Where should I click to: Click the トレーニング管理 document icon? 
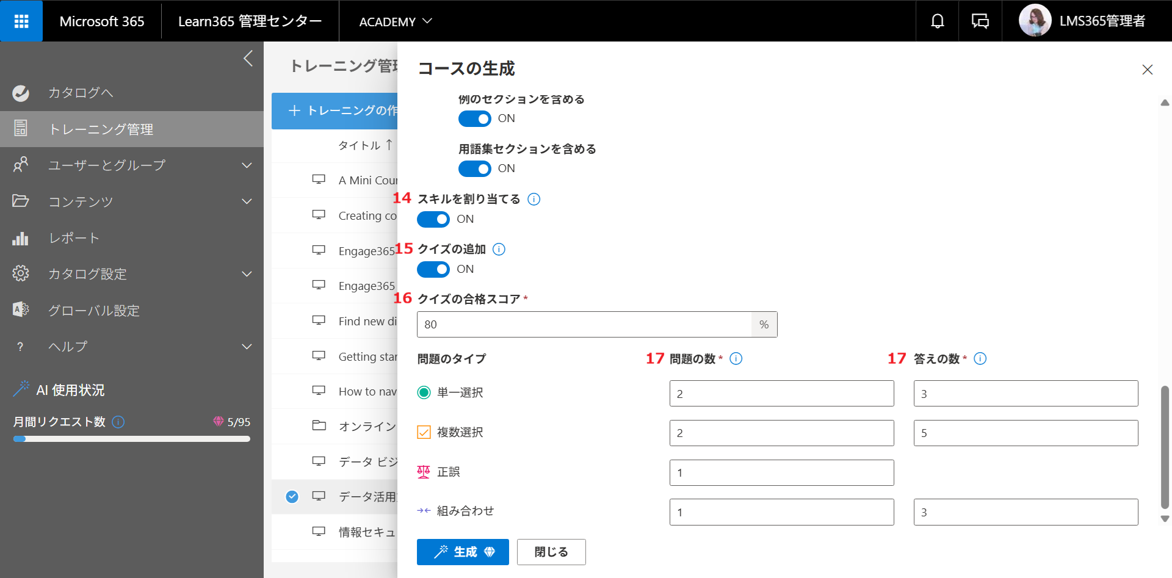21,128
